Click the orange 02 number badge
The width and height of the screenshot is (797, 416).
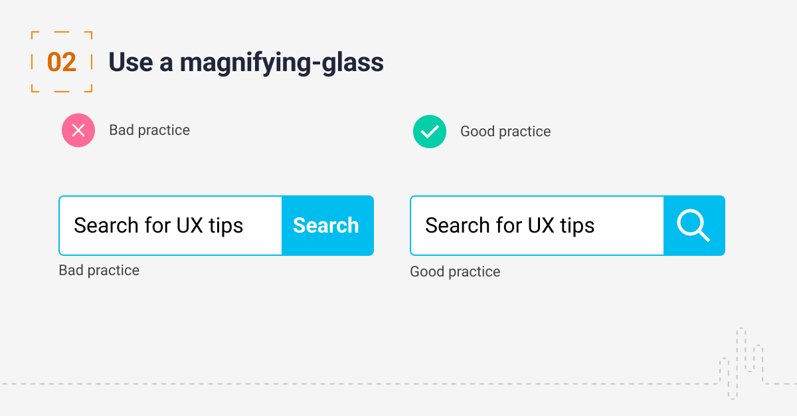62,62
